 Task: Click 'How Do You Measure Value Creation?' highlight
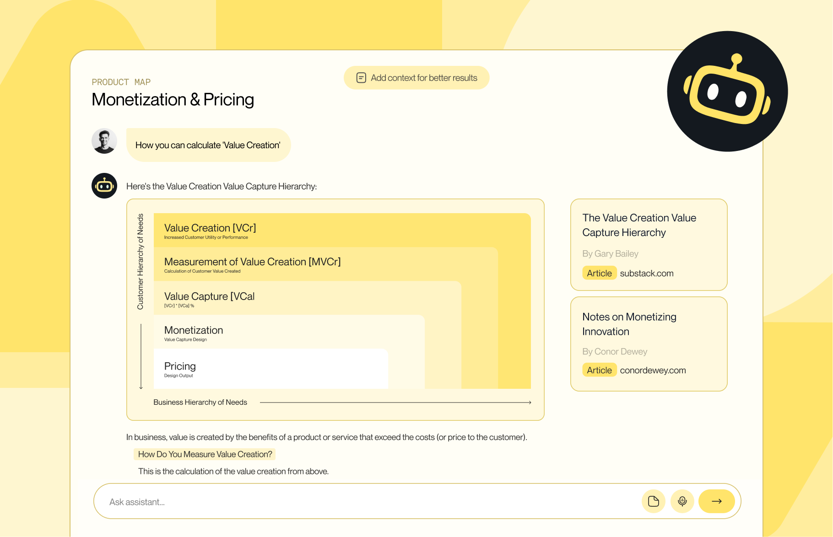[205, 454]
